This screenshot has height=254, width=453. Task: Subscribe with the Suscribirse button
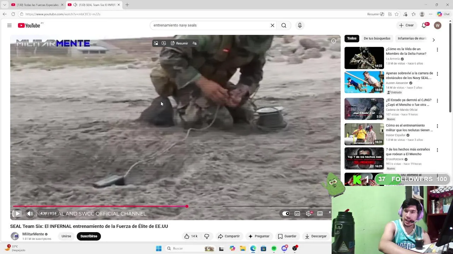coord(89,236)
